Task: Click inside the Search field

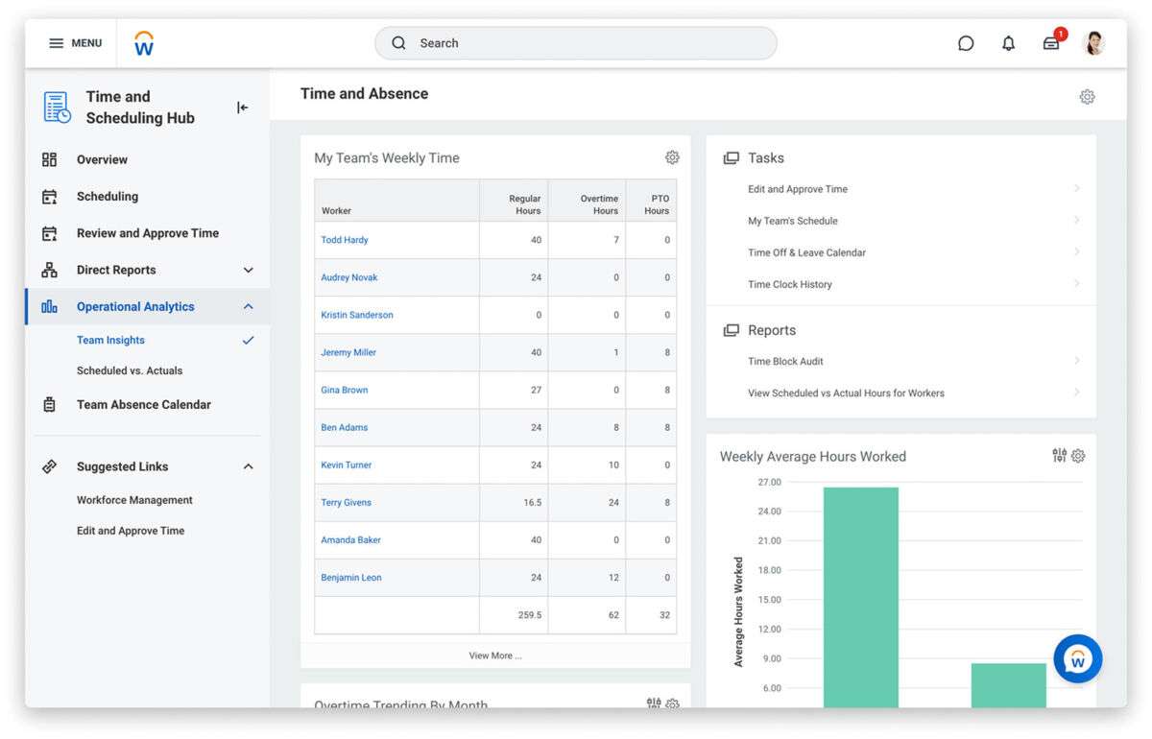Action: tap(574, 42)
